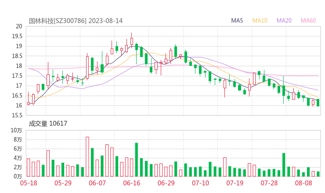
Task: Click the 07-10 date axis label
Action: [201, 183]
